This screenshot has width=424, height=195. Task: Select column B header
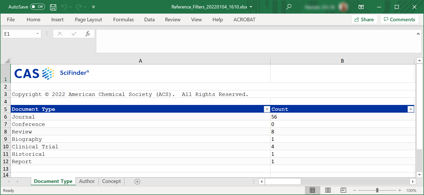click(x=342, y=61)
